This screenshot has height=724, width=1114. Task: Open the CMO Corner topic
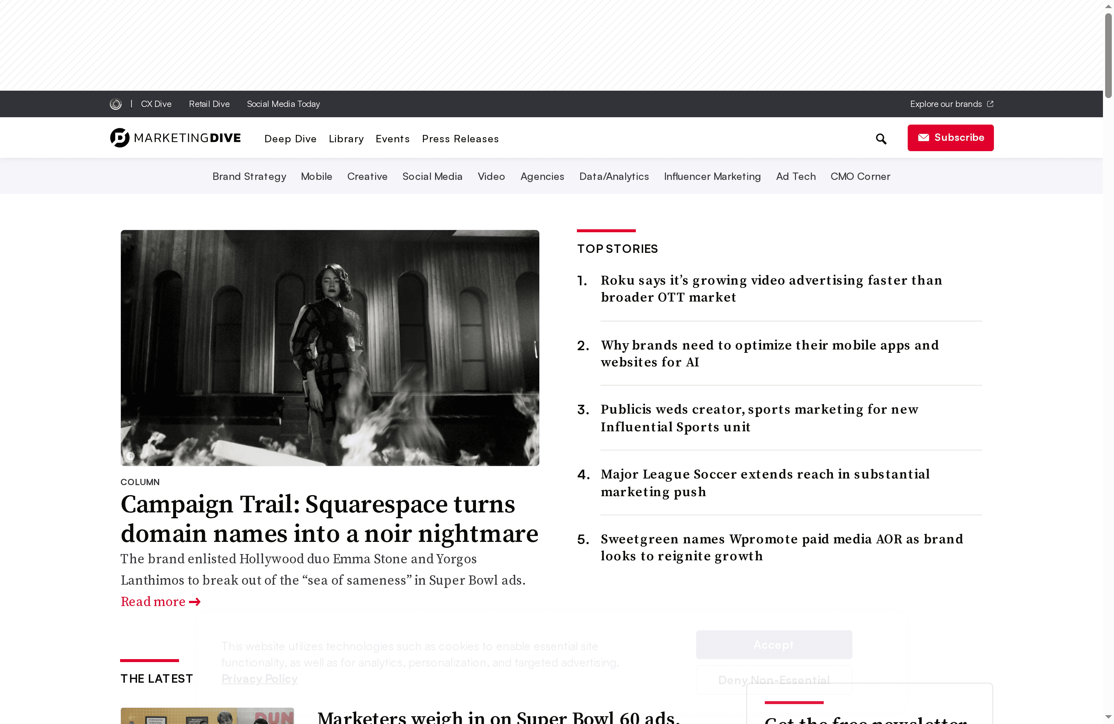click(860, 177)
